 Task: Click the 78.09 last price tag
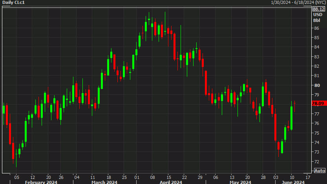point(318,103)
